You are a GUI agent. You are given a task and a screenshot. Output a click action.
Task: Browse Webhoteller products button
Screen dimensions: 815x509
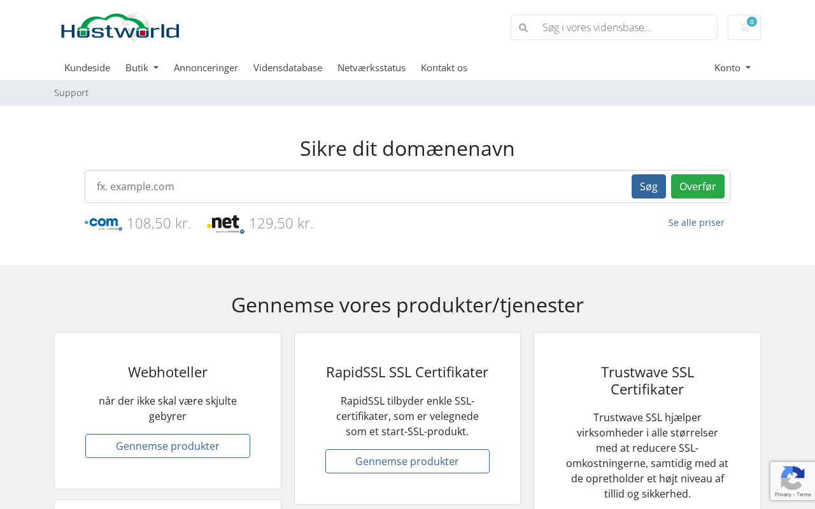click(167, 446)
